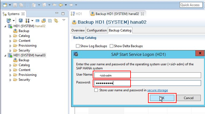Open the secure storage link
The height and width of the screenshot is (114, 205).
tap(158, 90)
